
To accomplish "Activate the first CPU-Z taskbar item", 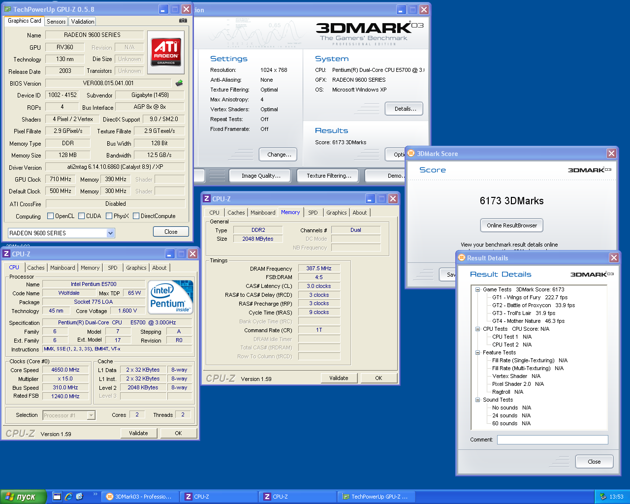I will pos(219,497).
